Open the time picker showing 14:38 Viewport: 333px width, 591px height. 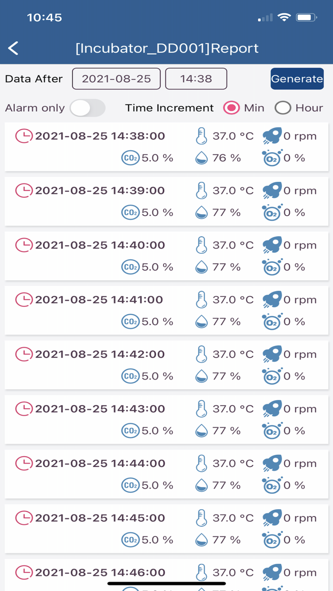pyautogui.click(x=196, y=79)
